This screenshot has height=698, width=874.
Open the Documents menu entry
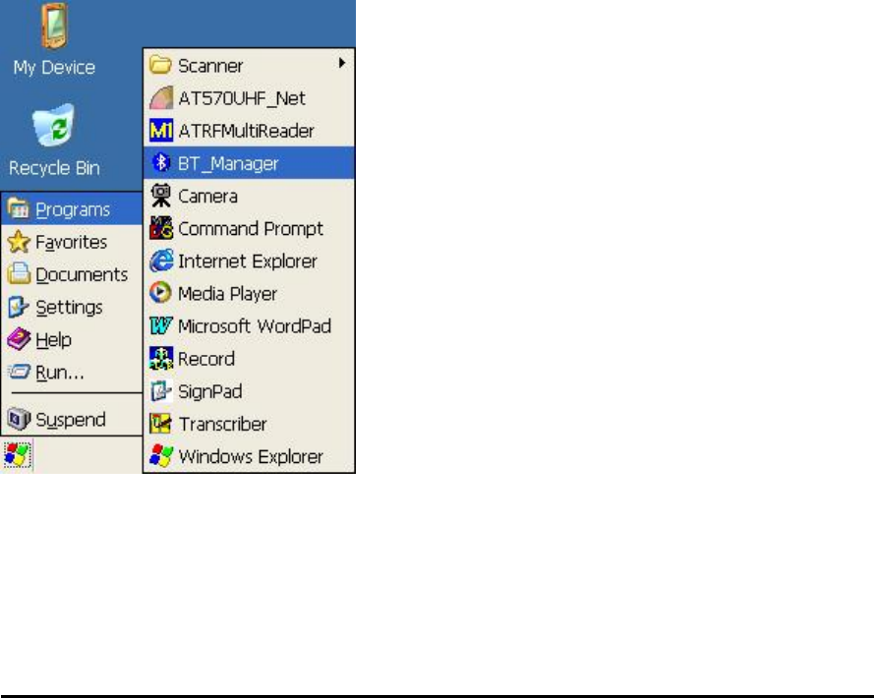point(72,273)
